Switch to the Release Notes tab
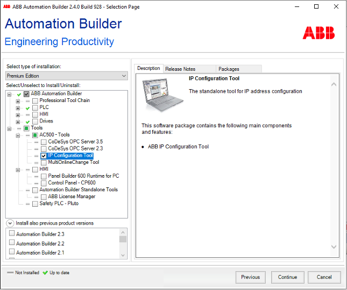Image resolution: width=347 pixels, height=290 pixels. pyautogui.click(x=180, y=69)
